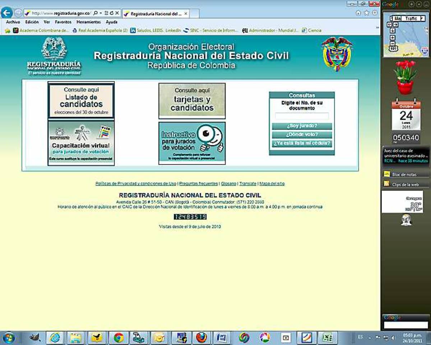Image resolution: width=431 pixels, height=345 pixels.
Task: Open tarjetas y candidatos banner
Action: 192,101
